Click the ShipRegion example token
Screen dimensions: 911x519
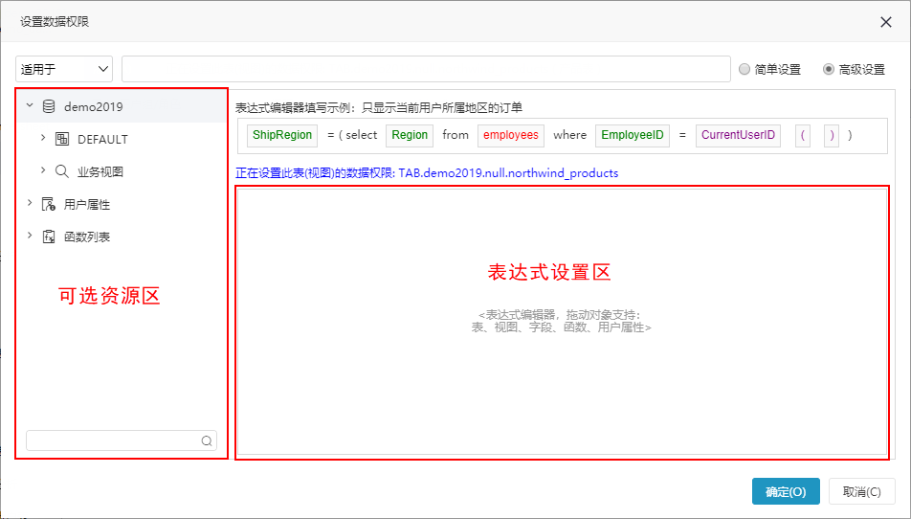coord(282,135)
